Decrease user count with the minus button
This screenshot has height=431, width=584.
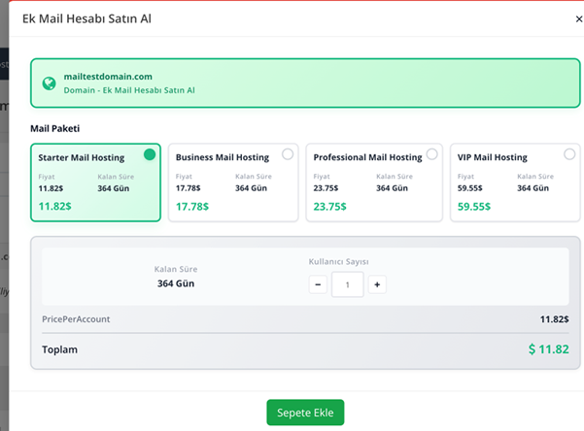pos(318,284)
